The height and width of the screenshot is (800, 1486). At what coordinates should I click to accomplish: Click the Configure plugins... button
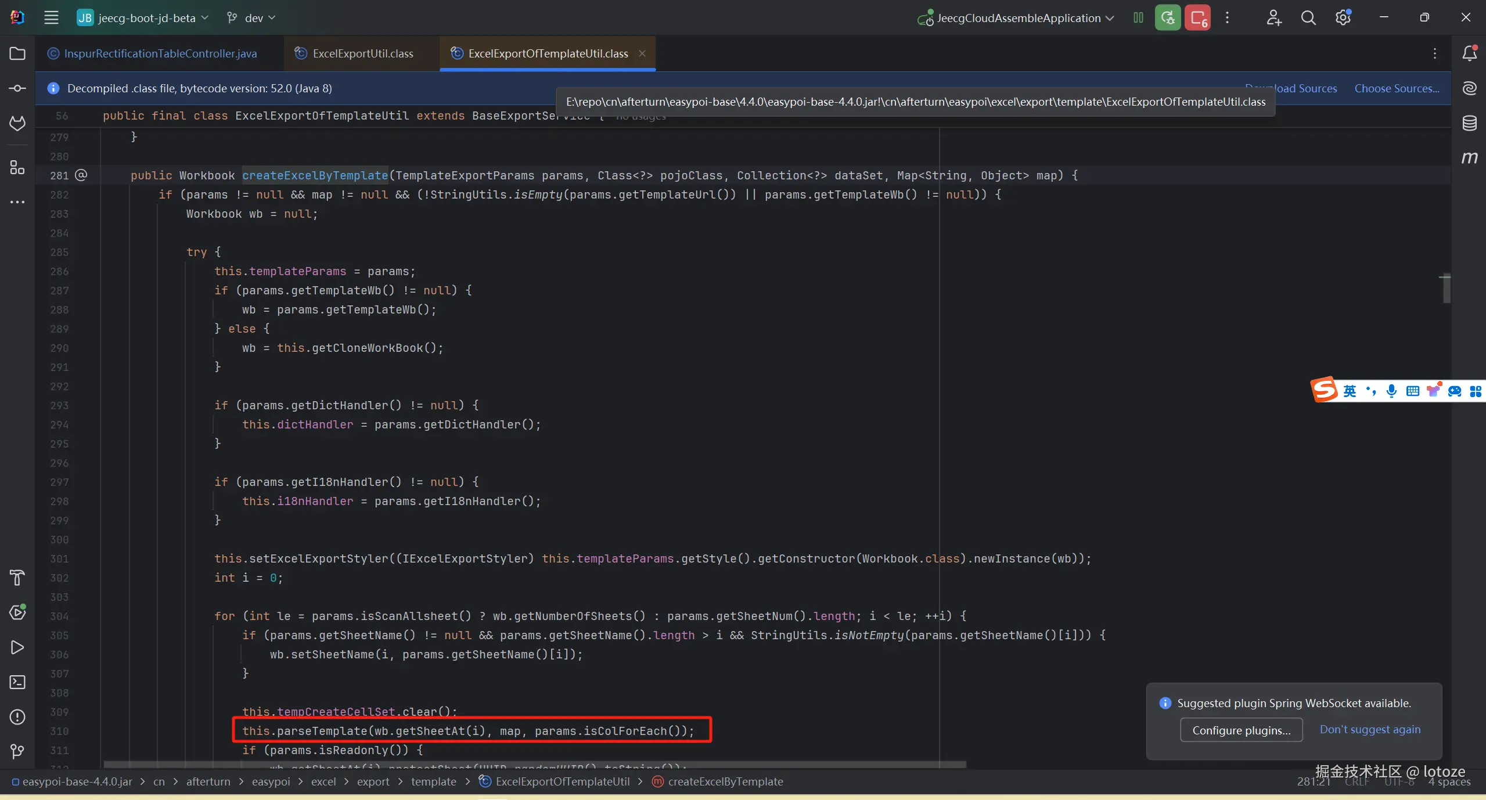[x=1241, y=730]
